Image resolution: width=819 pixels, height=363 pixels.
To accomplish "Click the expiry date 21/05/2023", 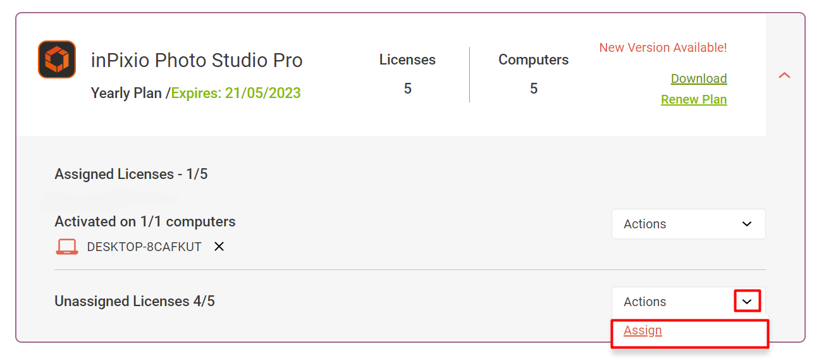I will click(263, 93).
